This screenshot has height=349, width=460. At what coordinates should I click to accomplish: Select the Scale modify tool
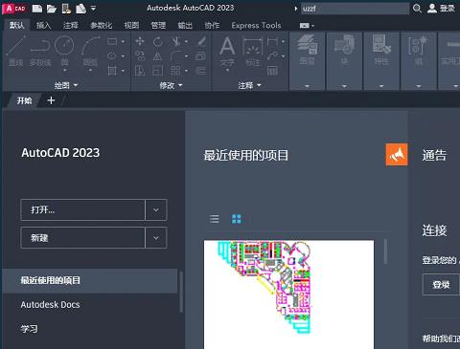click(157, 71)
